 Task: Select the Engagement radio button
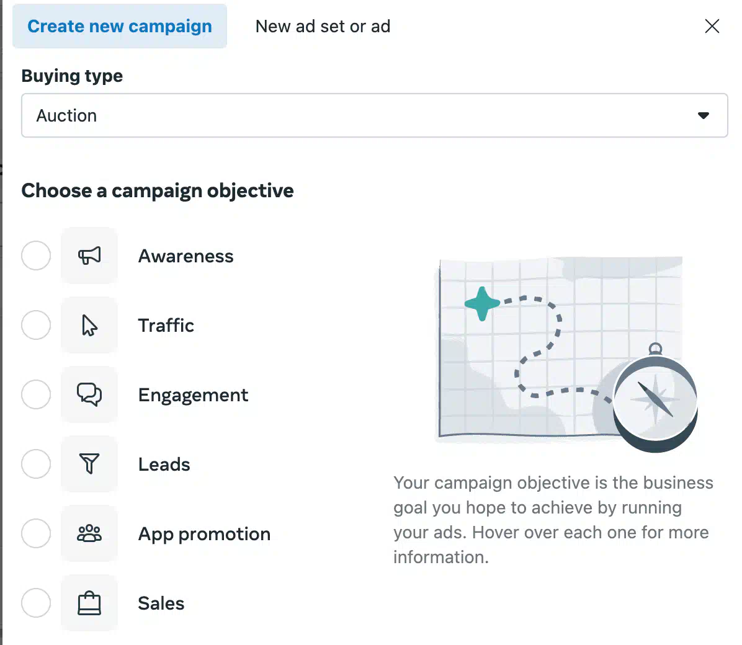36,394
